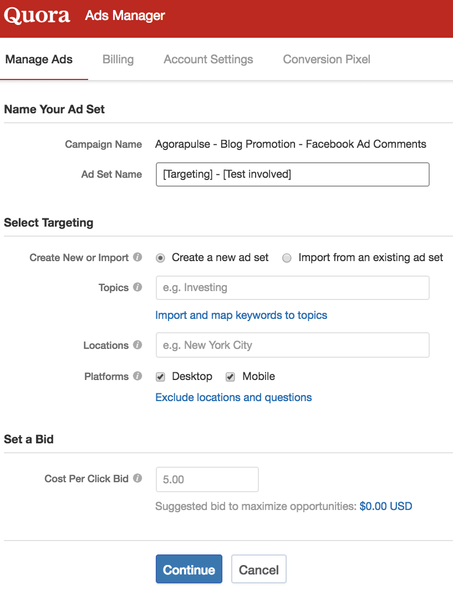
Task: Click info icon next to Platforms label
Action: pos(138,376)
